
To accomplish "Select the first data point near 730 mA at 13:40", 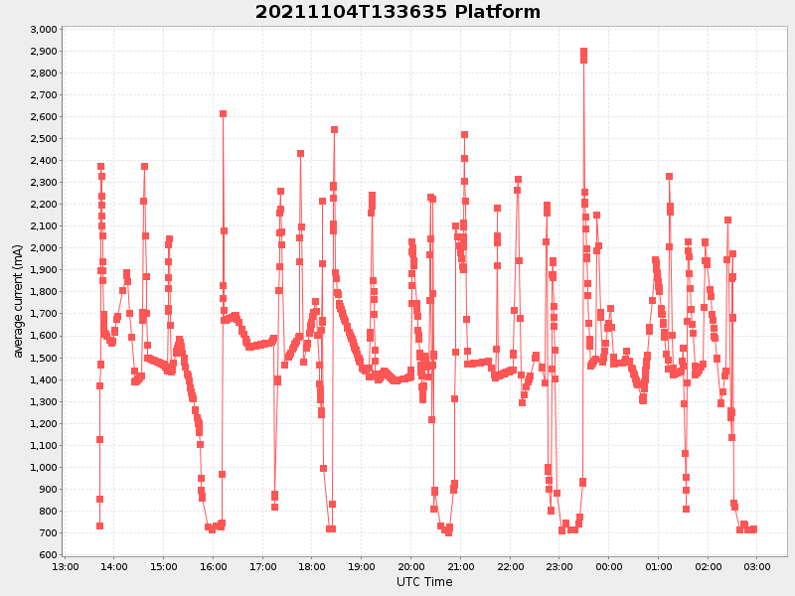I will (99, 526).
